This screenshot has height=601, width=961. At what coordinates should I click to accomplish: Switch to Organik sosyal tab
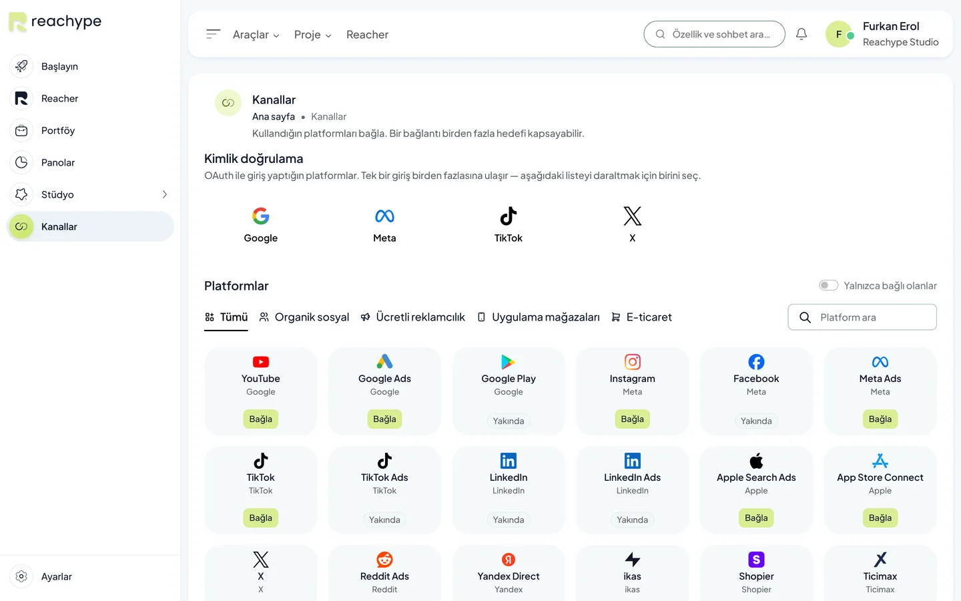tap(304, 317)
